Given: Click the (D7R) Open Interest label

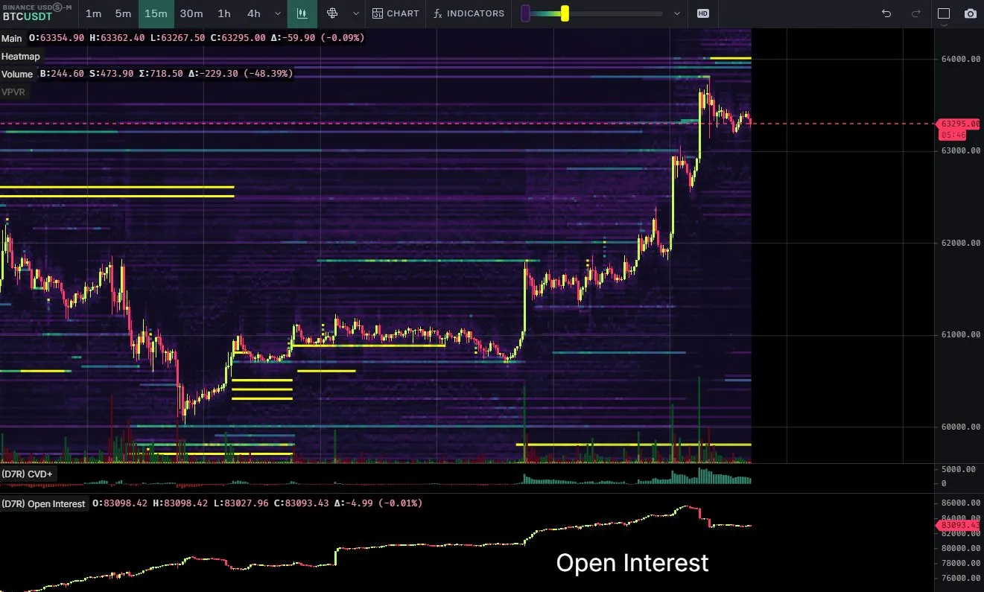Looking at the screenshot, I should (44, 503).
